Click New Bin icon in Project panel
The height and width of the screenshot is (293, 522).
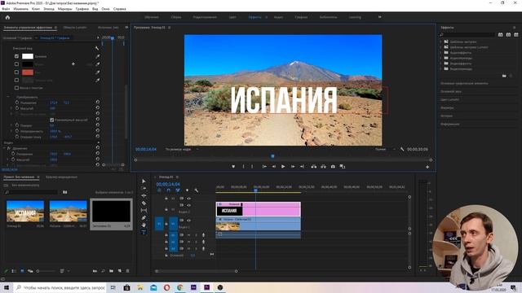111,271
